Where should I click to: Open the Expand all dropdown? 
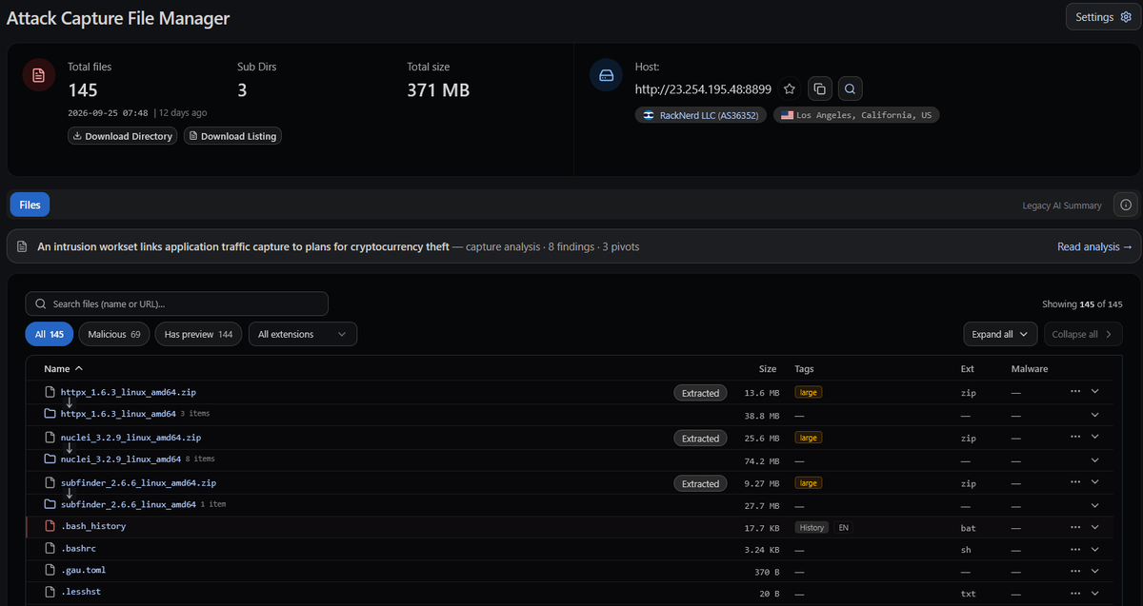point(1000,334)
